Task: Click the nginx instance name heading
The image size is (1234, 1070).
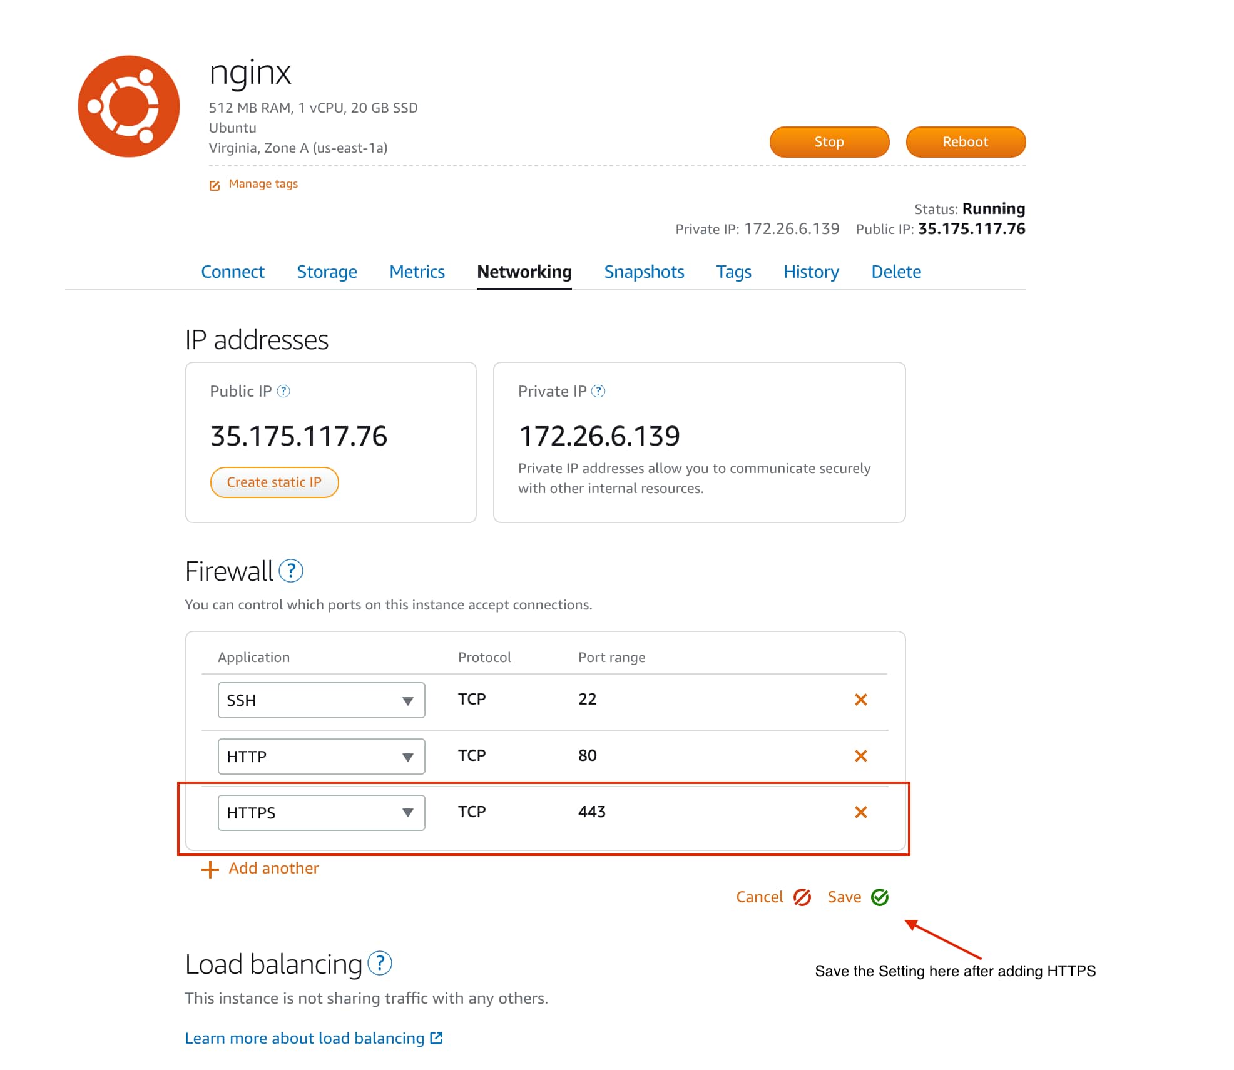Action: click(250, 74)
